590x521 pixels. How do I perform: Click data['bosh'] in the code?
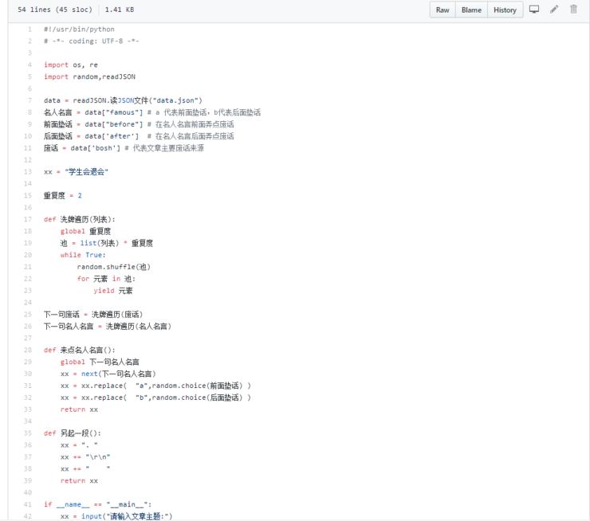coord(96,148)
